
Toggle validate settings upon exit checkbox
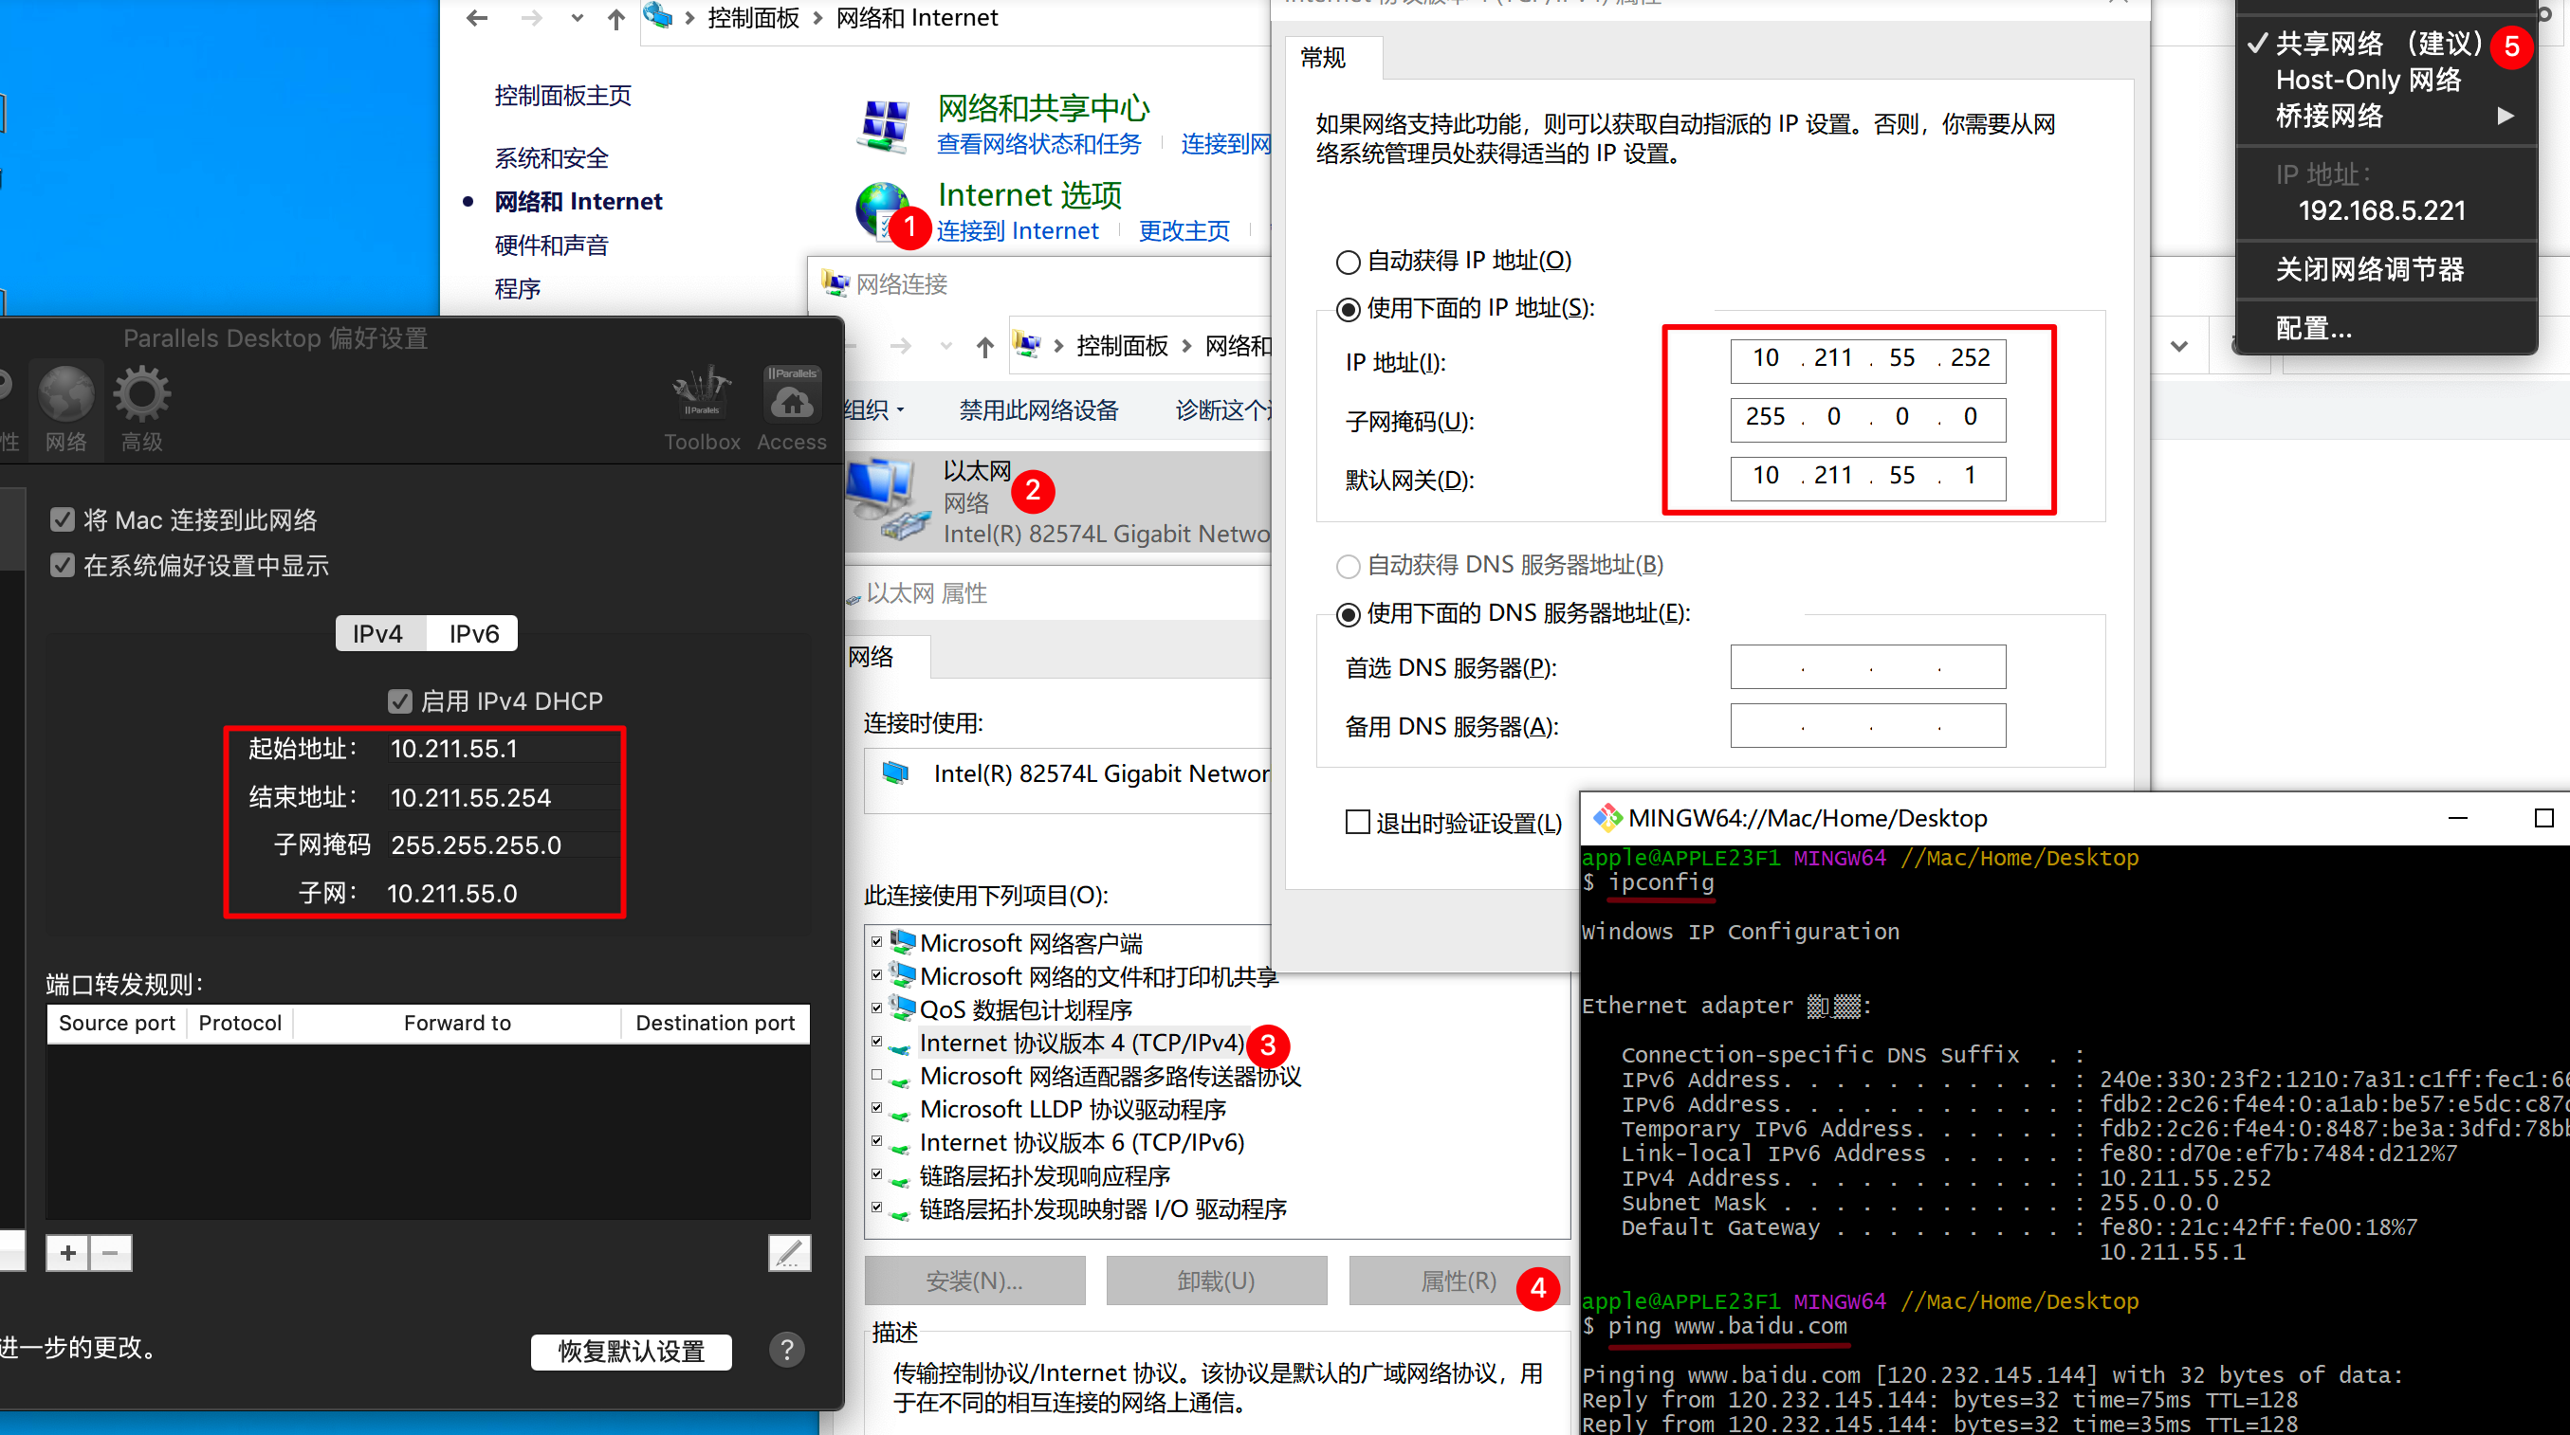(1358, 823)
